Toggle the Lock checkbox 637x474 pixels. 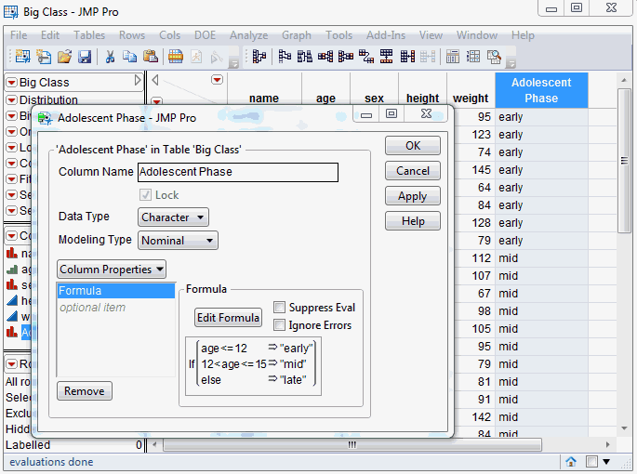point(145,195)
